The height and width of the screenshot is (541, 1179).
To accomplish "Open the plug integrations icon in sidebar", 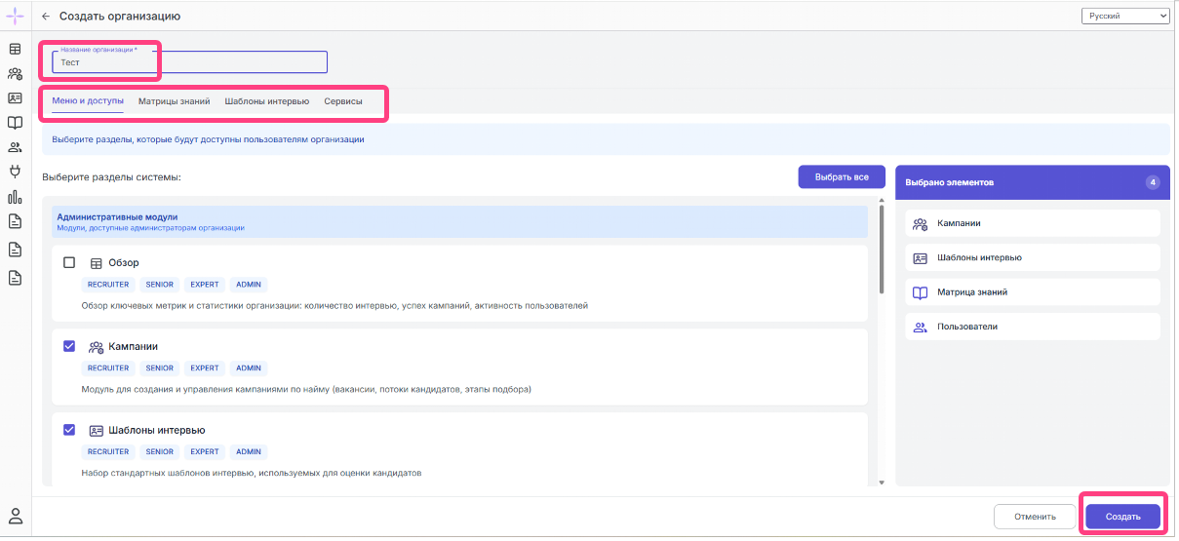I will (15, 173).
